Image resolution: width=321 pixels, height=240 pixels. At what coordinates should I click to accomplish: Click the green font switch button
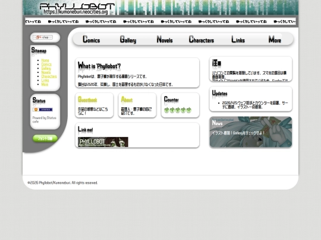pyautogui.click(x=45, y=138)
